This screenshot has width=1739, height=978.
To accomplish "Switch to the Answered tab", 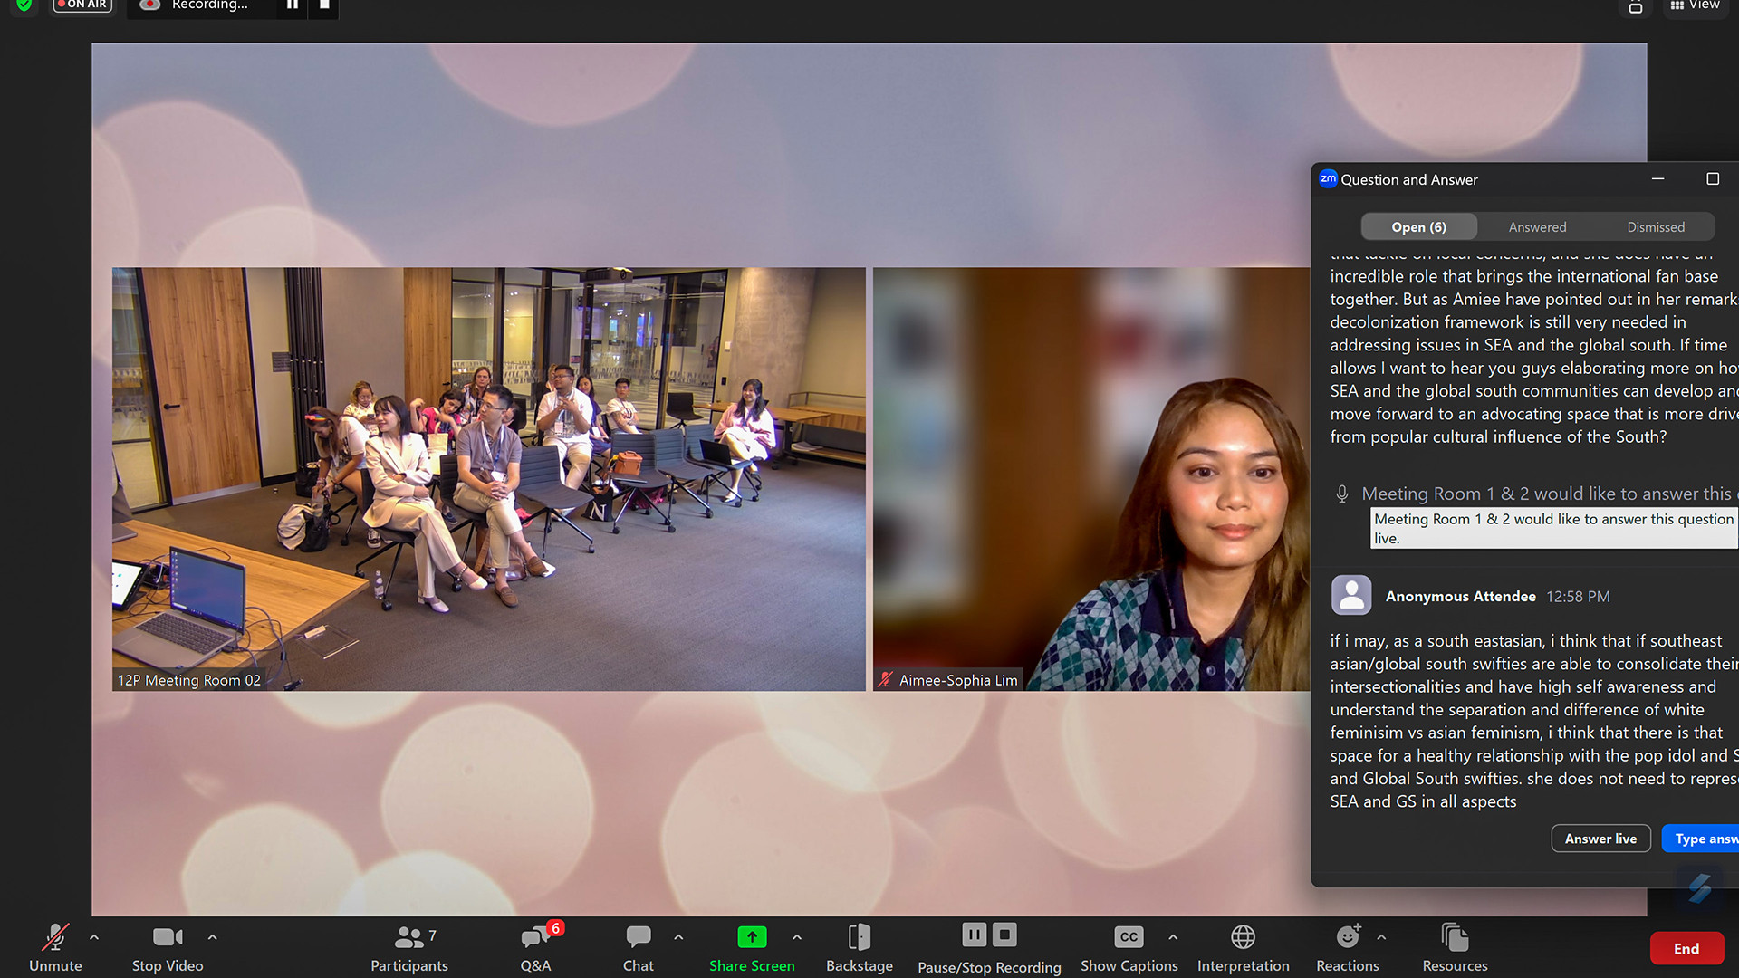I will click(1537, 227).
